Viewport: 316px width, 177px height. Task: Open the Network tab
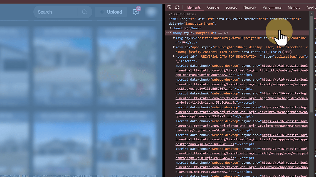pos(250,7)
